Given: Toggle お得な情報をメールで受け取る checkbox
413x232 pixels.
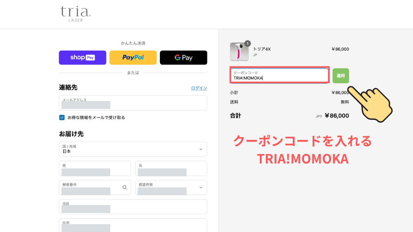Looking at the screenshot, I should click(x=62, y=118).
